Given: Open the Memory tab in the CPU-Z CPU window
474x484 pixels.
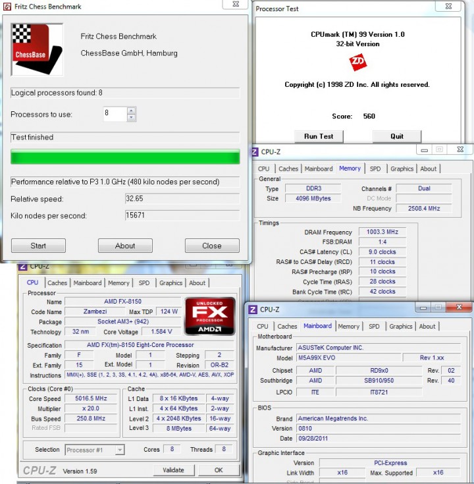Looking at the screenshot, I should point(118,282).
